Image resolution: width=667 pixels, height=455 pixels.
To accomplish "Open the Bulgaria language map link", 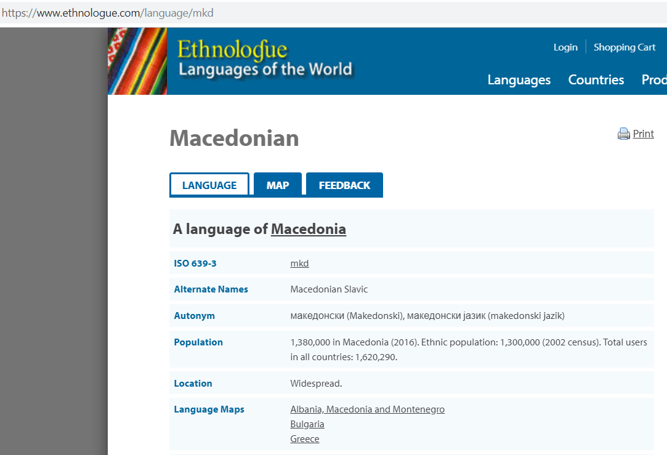I will pyautogui.click(x=307, y=424).
